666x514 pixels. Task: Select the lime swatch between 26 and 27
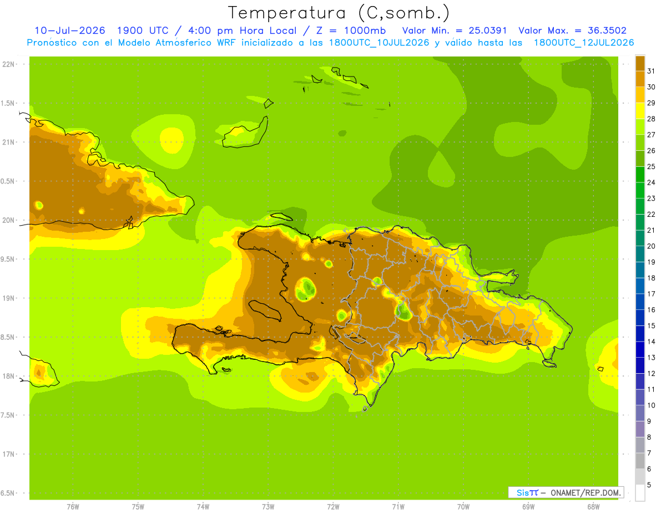640,143
